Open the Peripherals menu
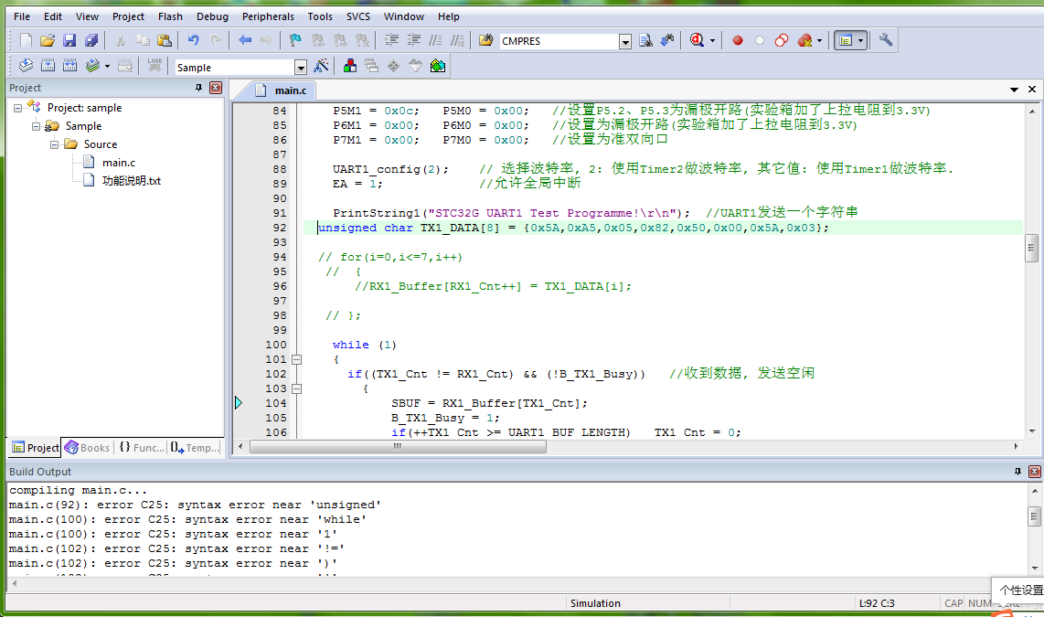 coord(269,16)
